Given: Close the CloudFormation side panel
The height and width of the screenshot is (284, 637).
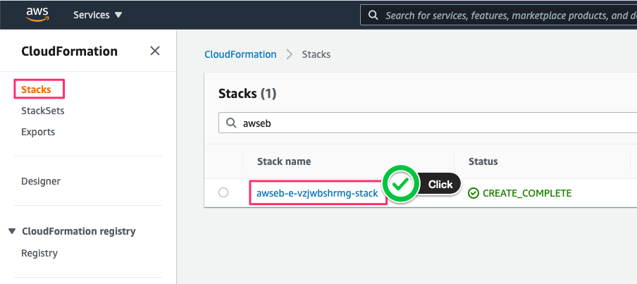Looking at the screenshot, I should click(x=155, y=51).
